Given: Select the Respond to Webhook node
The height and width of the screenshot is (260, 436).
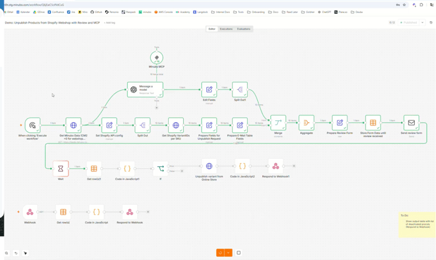Looking at the screenshot, I should coord(130,212).
